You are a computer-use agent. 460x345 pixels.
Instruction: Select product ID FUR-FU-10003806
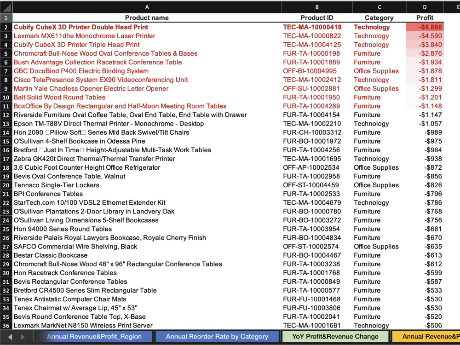click(317, 308)
